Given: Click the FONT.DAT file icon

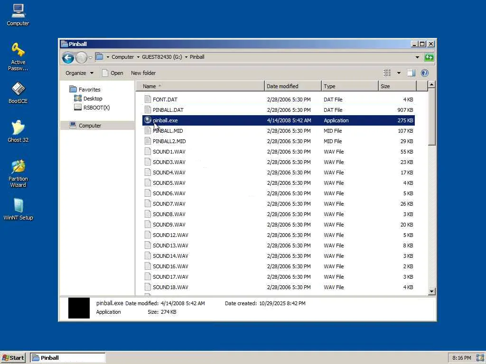Looking at the screenshot, I should [148, 100].
